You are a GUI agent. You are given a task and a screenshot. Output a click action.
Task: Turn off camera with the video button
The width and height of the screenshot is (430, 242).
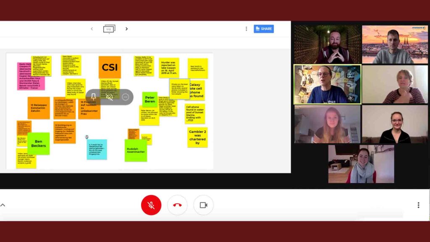tap(203, 205)
